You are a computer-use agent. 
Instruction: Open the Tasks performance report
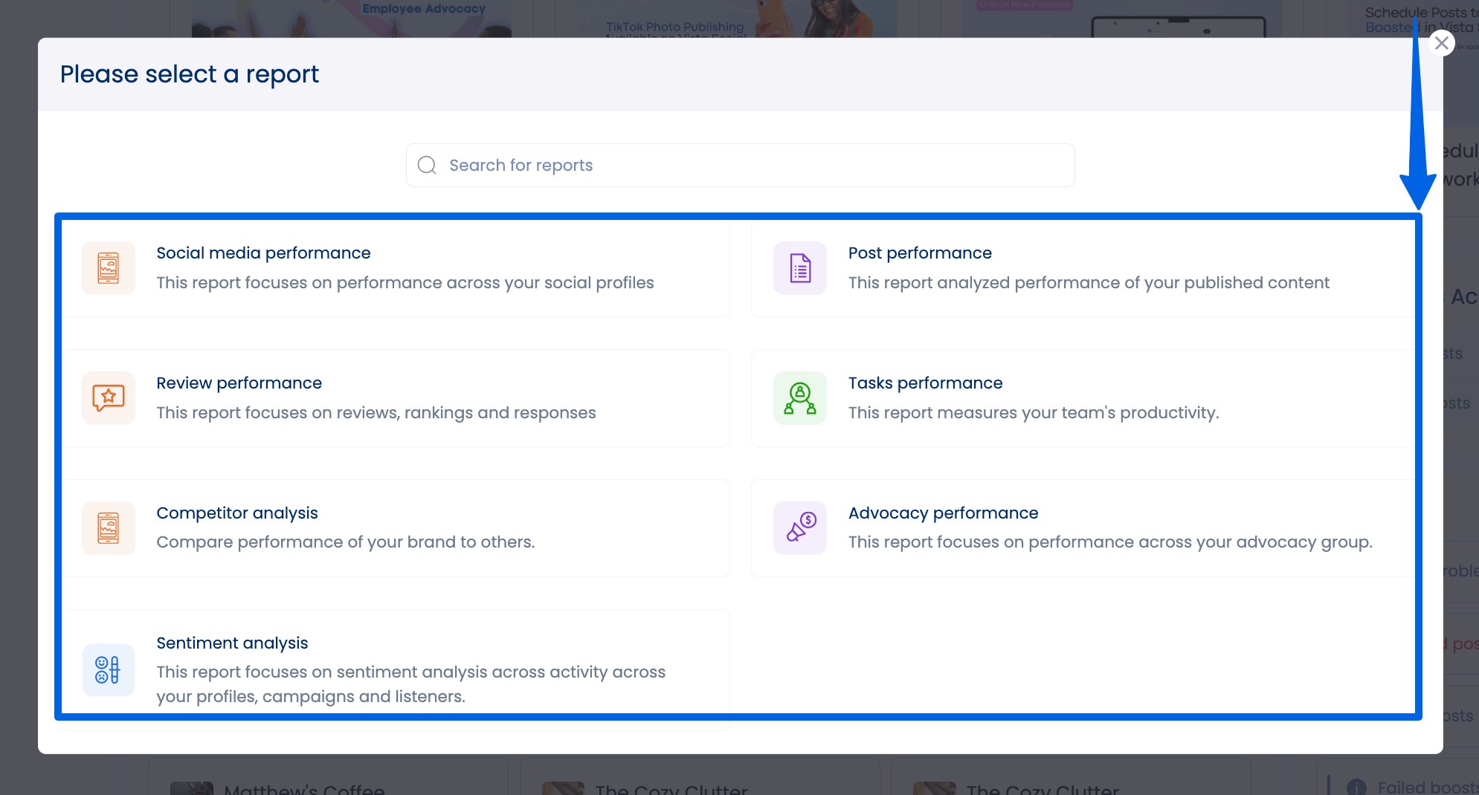pyautogui.click(x=1086, y=397)
